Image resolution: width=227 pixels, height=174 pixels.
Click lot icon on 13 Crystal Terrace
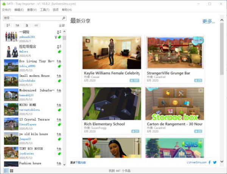click(59, 120)
